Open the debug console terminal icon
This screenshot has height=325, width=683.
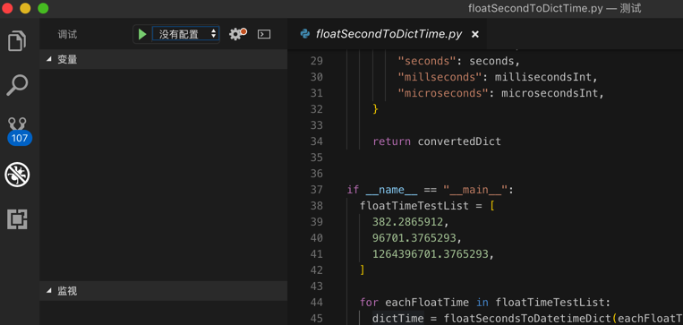[264, 34]
